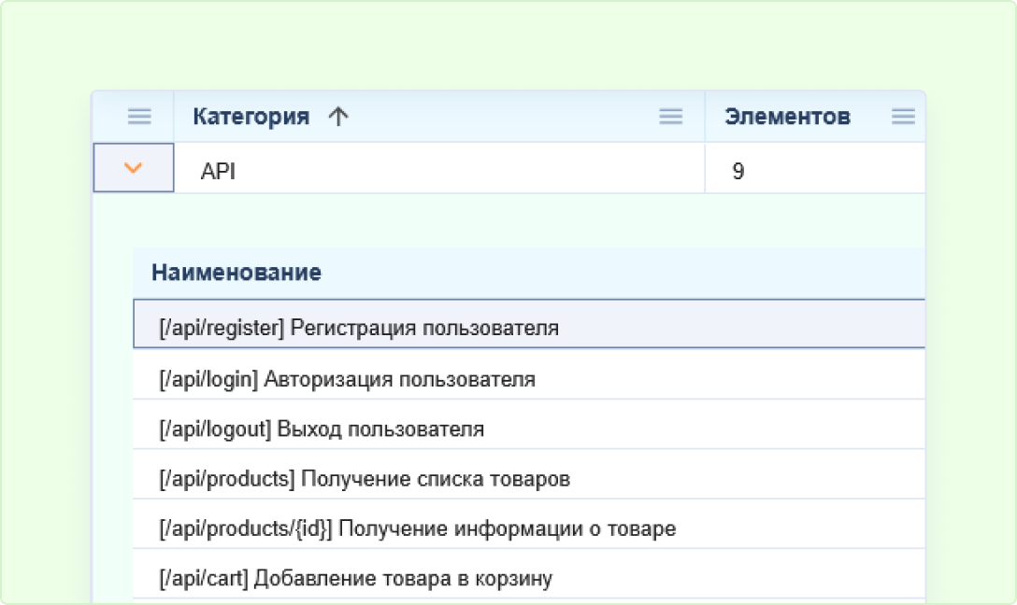
Task: Select the [/api/register] Регистрация пользователя row
Action: click(x=359, y=329)
